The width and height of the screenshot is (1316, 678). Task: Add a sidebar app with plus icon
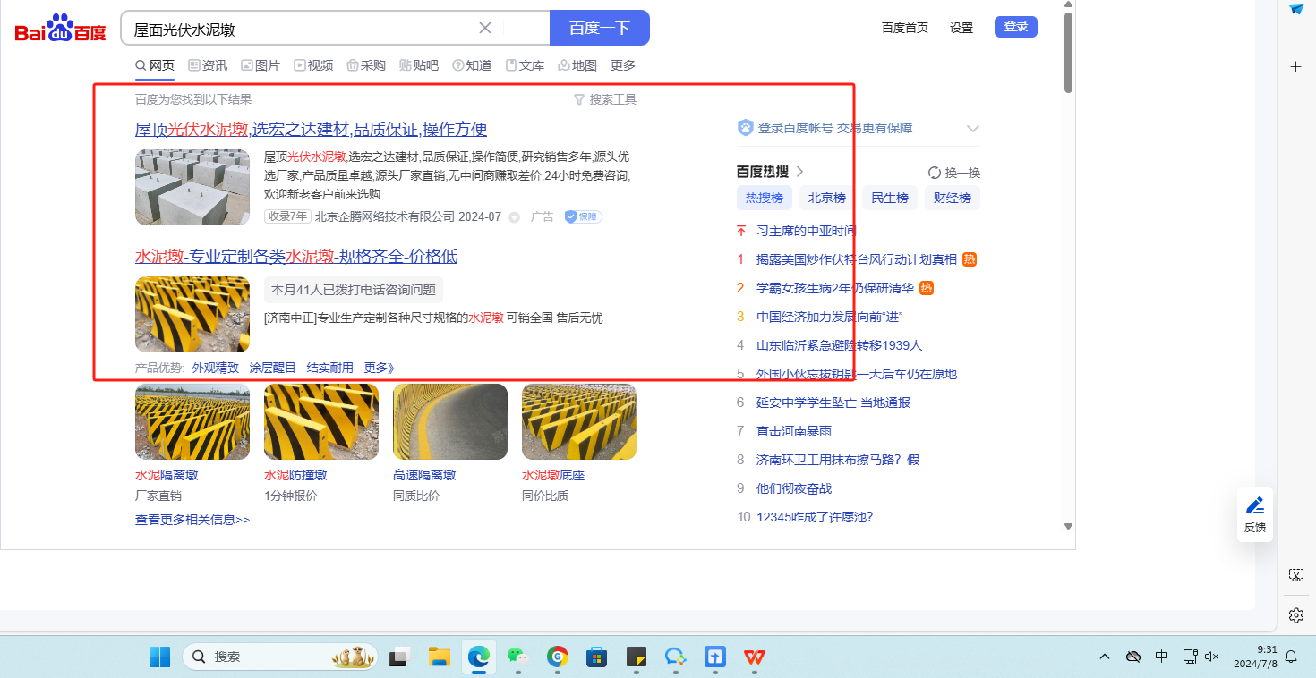(x=1295, y=67)
